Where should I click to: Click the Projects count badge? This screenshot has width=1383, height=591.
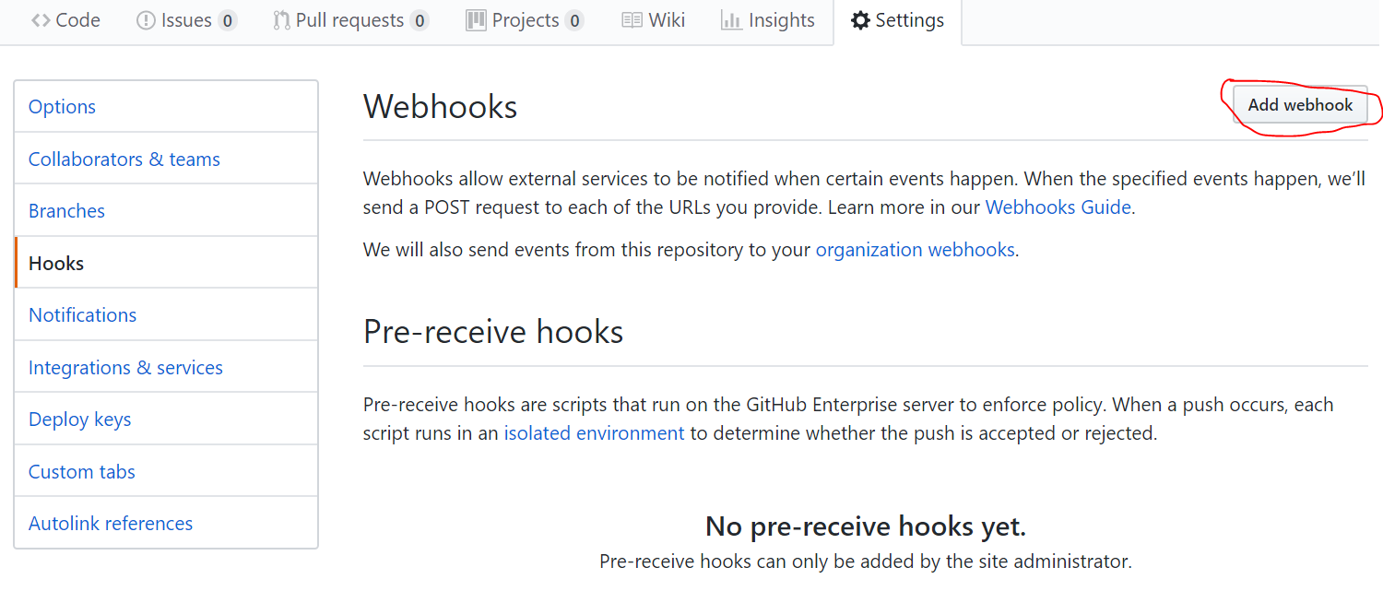[x=574, y=20]
